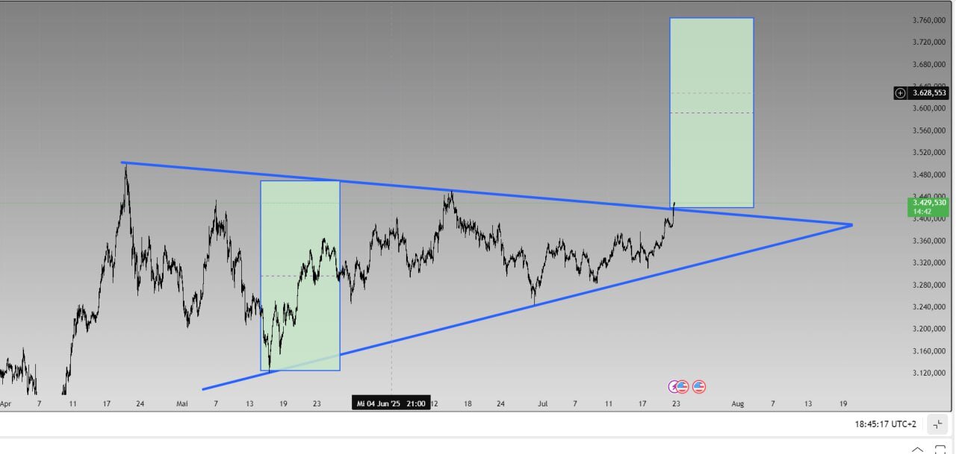Click the black crosshair price label 3.628,553

coord(929,93)
